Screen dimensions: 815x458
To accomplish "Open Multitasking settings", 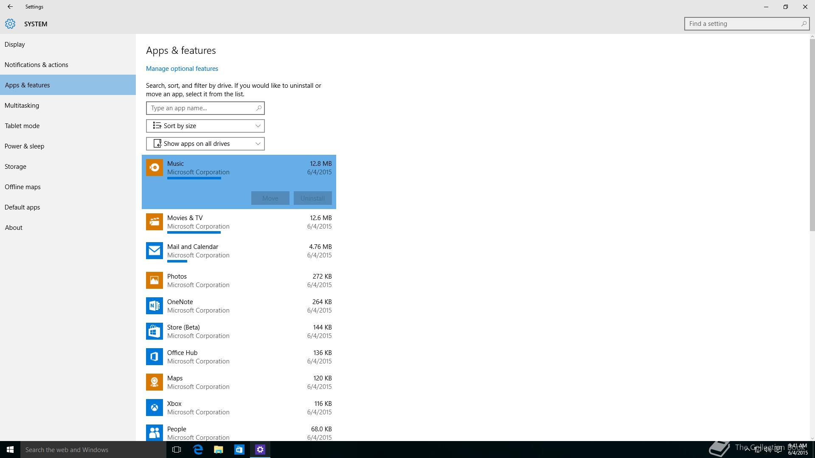I will coord(68,105).
